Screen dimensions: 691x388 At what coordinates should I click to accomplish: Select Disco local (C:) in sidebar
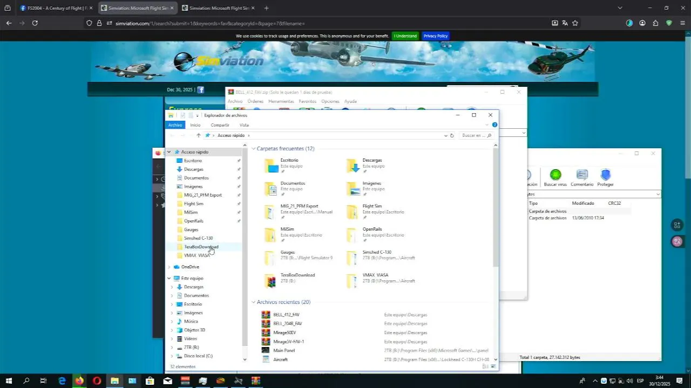tap(198, 356)
